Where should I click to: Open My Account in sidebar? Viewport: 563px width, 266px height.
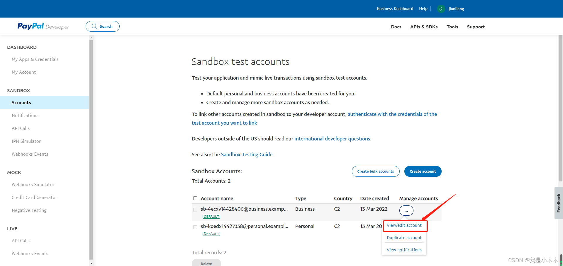coord(24,72)
